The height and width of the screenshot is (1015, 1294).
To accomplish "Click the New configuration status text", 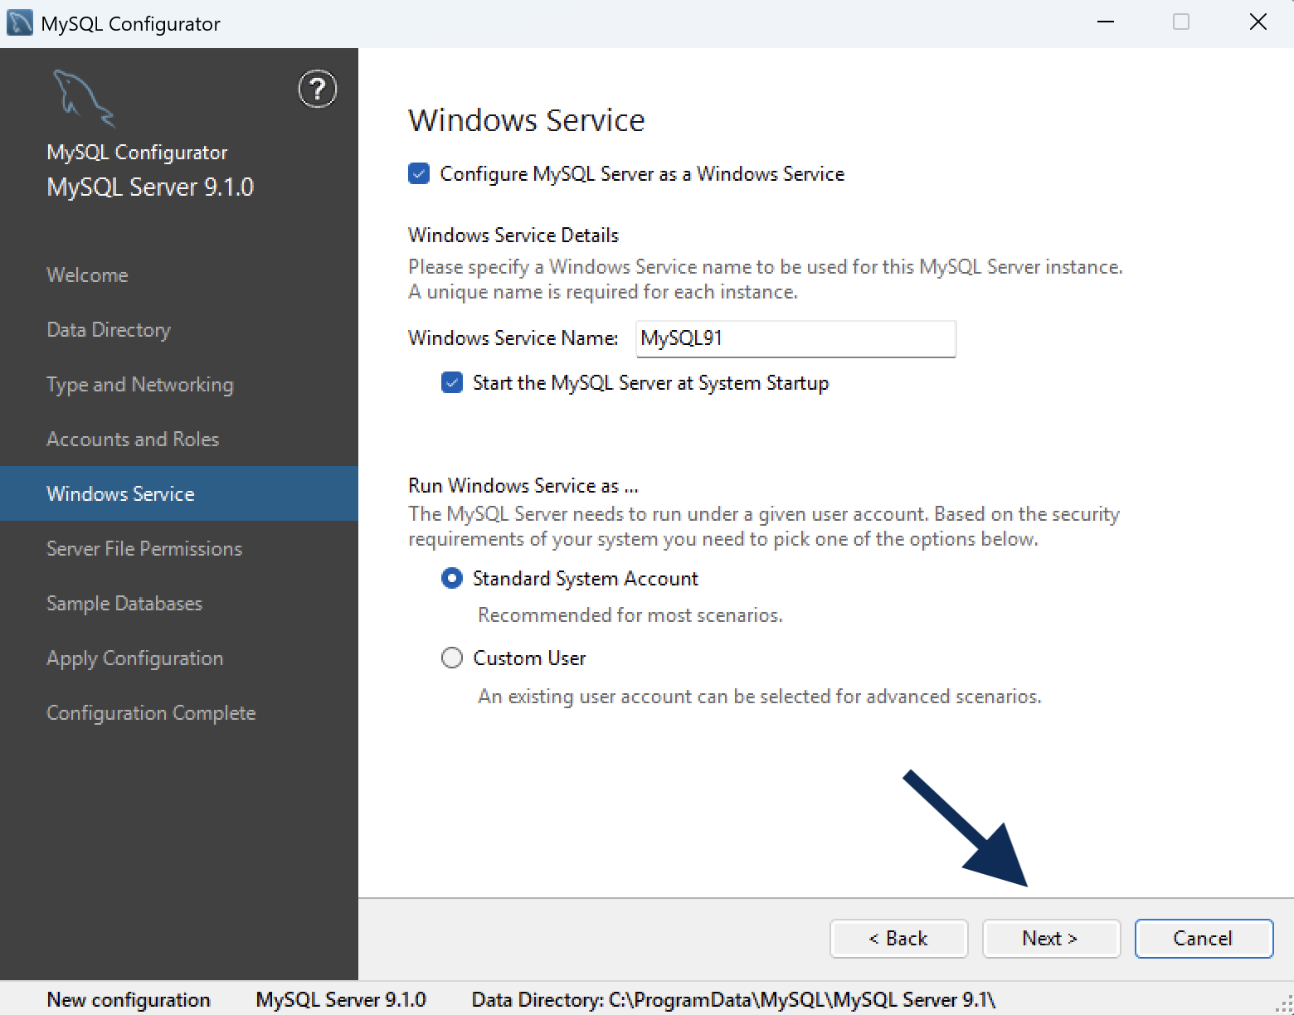I will click(x=129, y=1000).
